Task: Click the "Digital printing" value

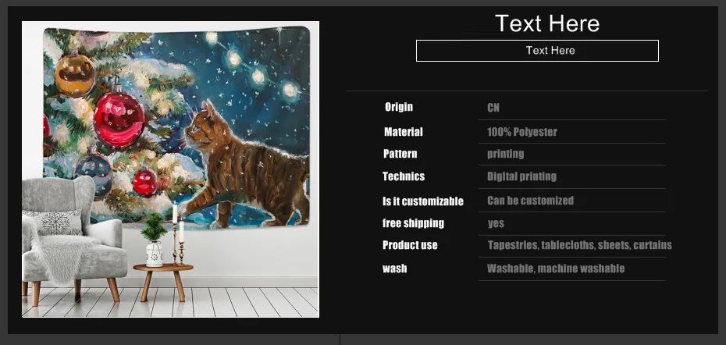Action: (x=521, y=176)
